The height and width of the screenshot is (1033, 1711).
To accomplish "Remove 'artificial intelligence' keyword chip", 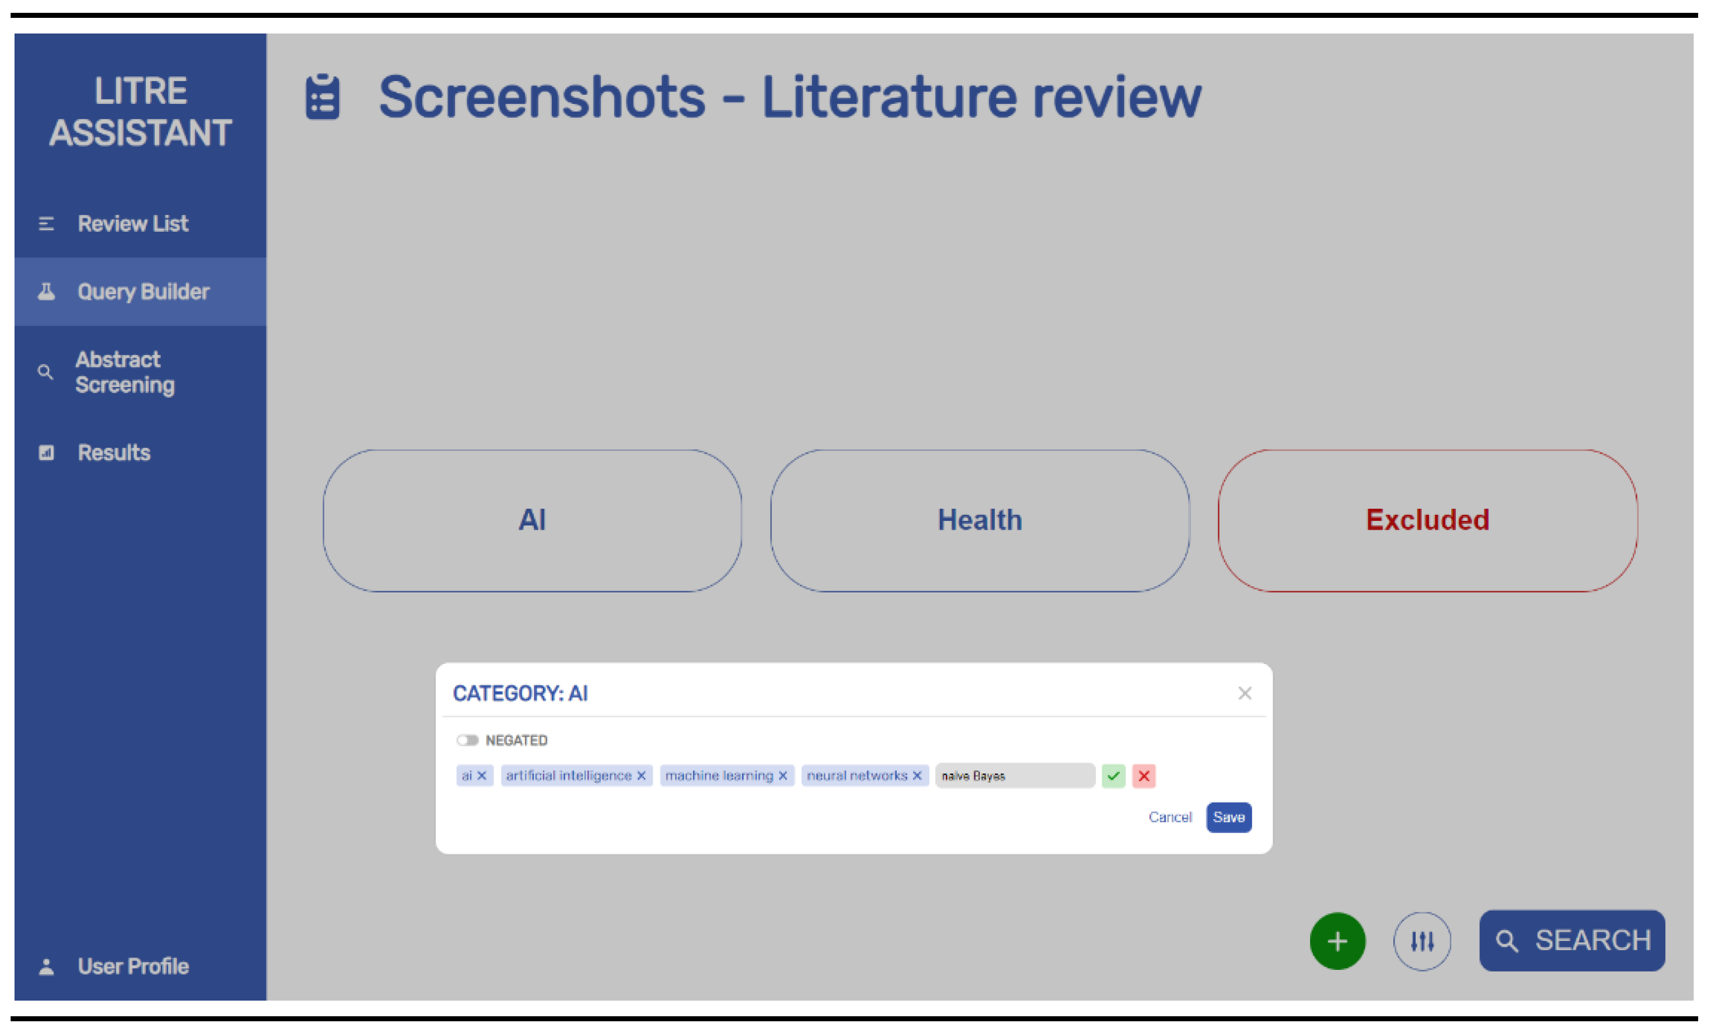I will 642,776.
